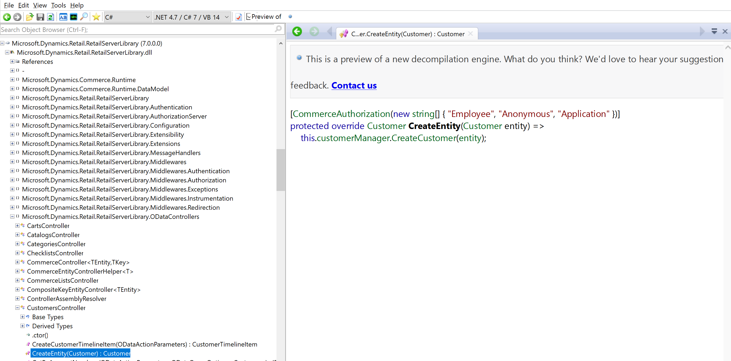Click the object browser vertical scrollbar thumb
This screenshot has width=731, height=361.
pos(281,170)
